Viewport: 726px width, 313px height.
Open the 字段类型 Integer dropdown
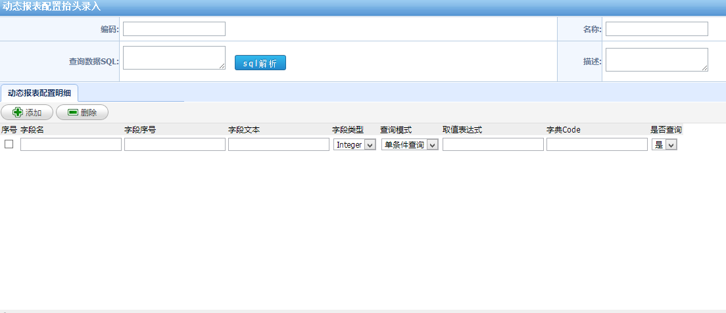(354, 145)
